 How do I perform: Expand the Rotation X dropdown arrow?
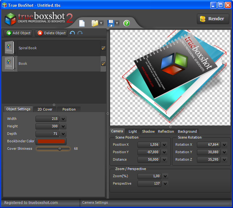(x=224, y=144)
